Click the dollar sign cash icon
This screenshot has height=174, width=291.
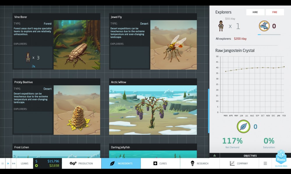[x=36, y=161]
